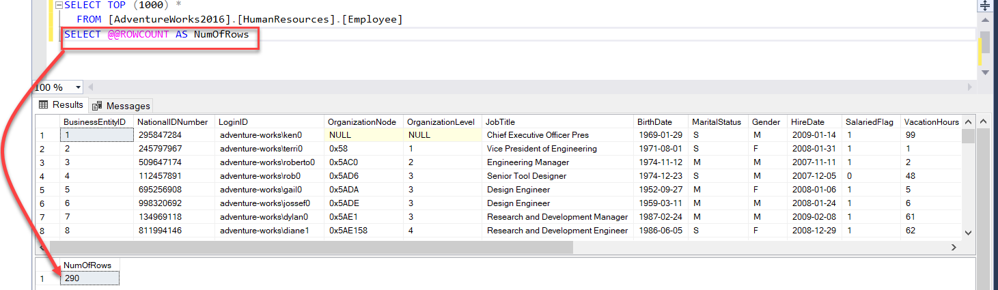Click the adventure-works\ken0 LoginID cell
The image size is (998, 290).
(261, 135)
